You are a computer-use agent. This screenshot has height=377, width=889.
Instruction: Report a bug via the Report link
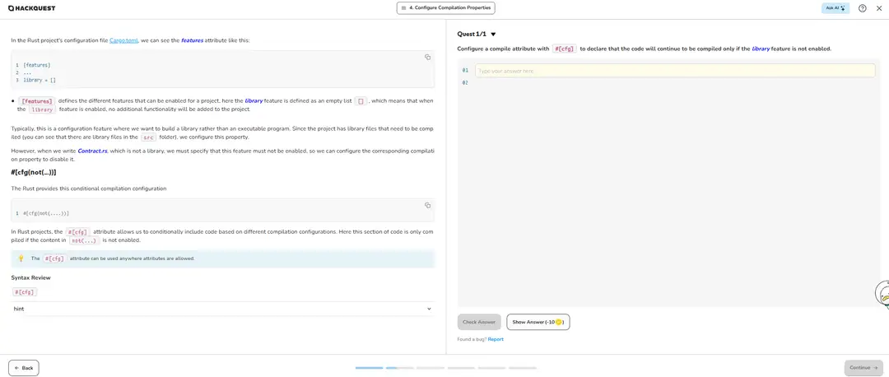tap(496, 339)
